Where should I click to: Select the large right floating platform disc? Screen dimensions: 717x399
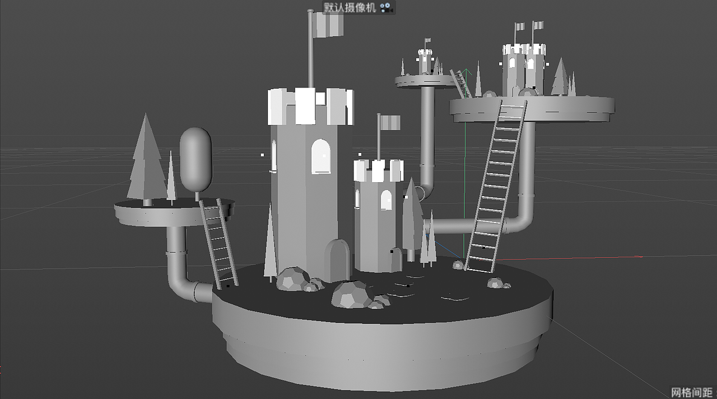coord(532,109)
